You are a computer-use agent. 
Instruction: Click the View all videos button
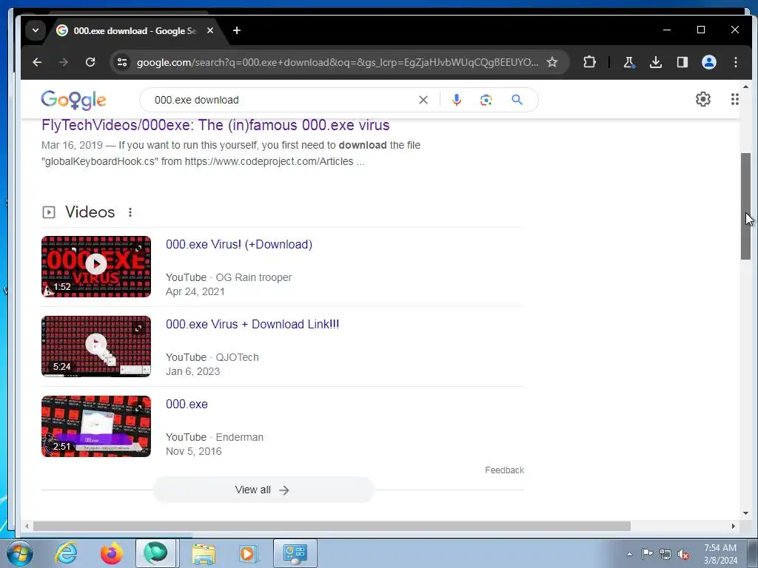pyautogui.click(x=264, y=490)
